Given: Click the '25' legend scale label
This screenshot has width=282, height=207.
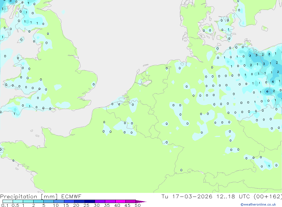Looking at the screenshot, I should point(87,205).
